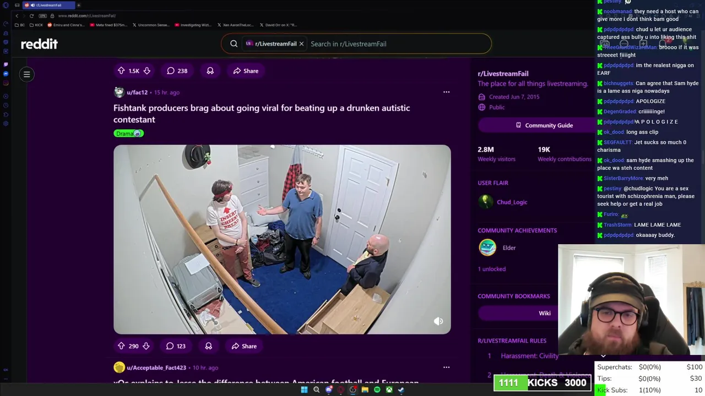
Task: Open the Windows Start menu
Action: click(304, 390)
